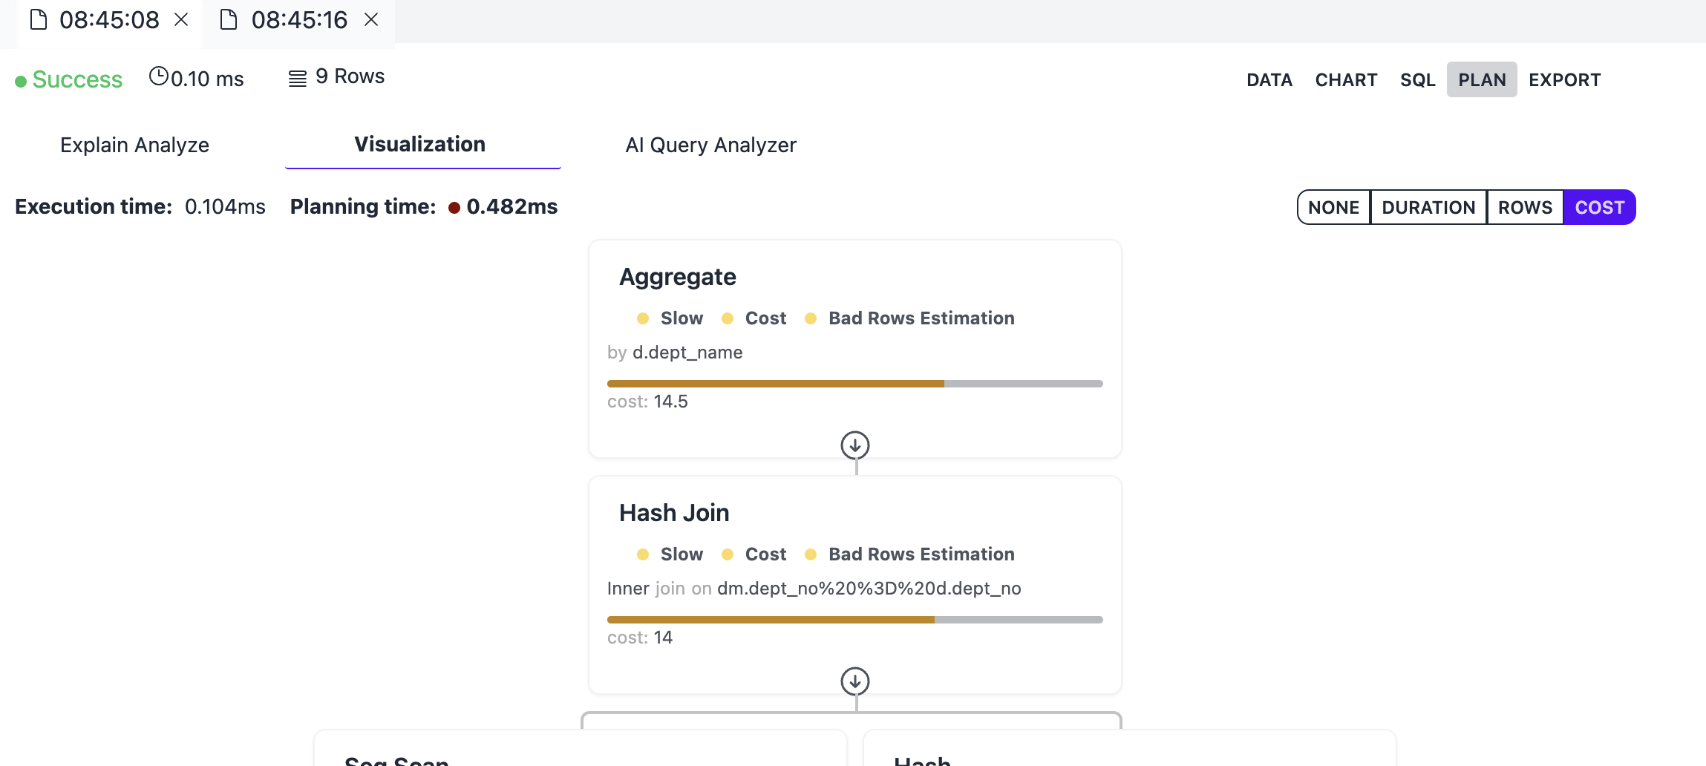Screen dimensions: 1706x766
Task: Click the red dot beside Planning time
Action: point(454,208)
